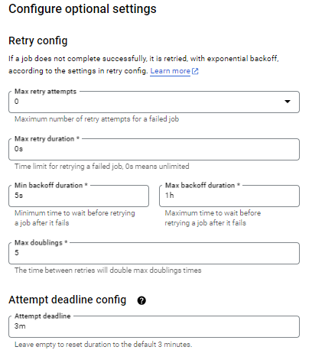Select the Max doublings input box

click(x=154, y=253)
